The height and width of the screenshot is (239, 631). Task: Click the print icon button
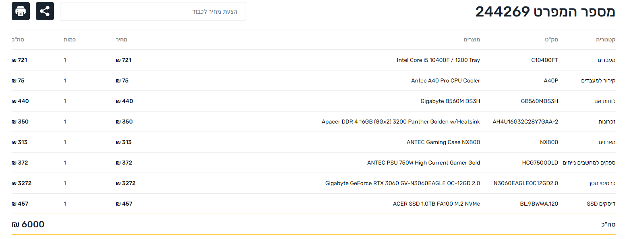coord(21,11)
